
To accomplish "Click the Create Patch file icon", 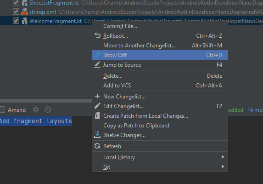I will point(97,115).
